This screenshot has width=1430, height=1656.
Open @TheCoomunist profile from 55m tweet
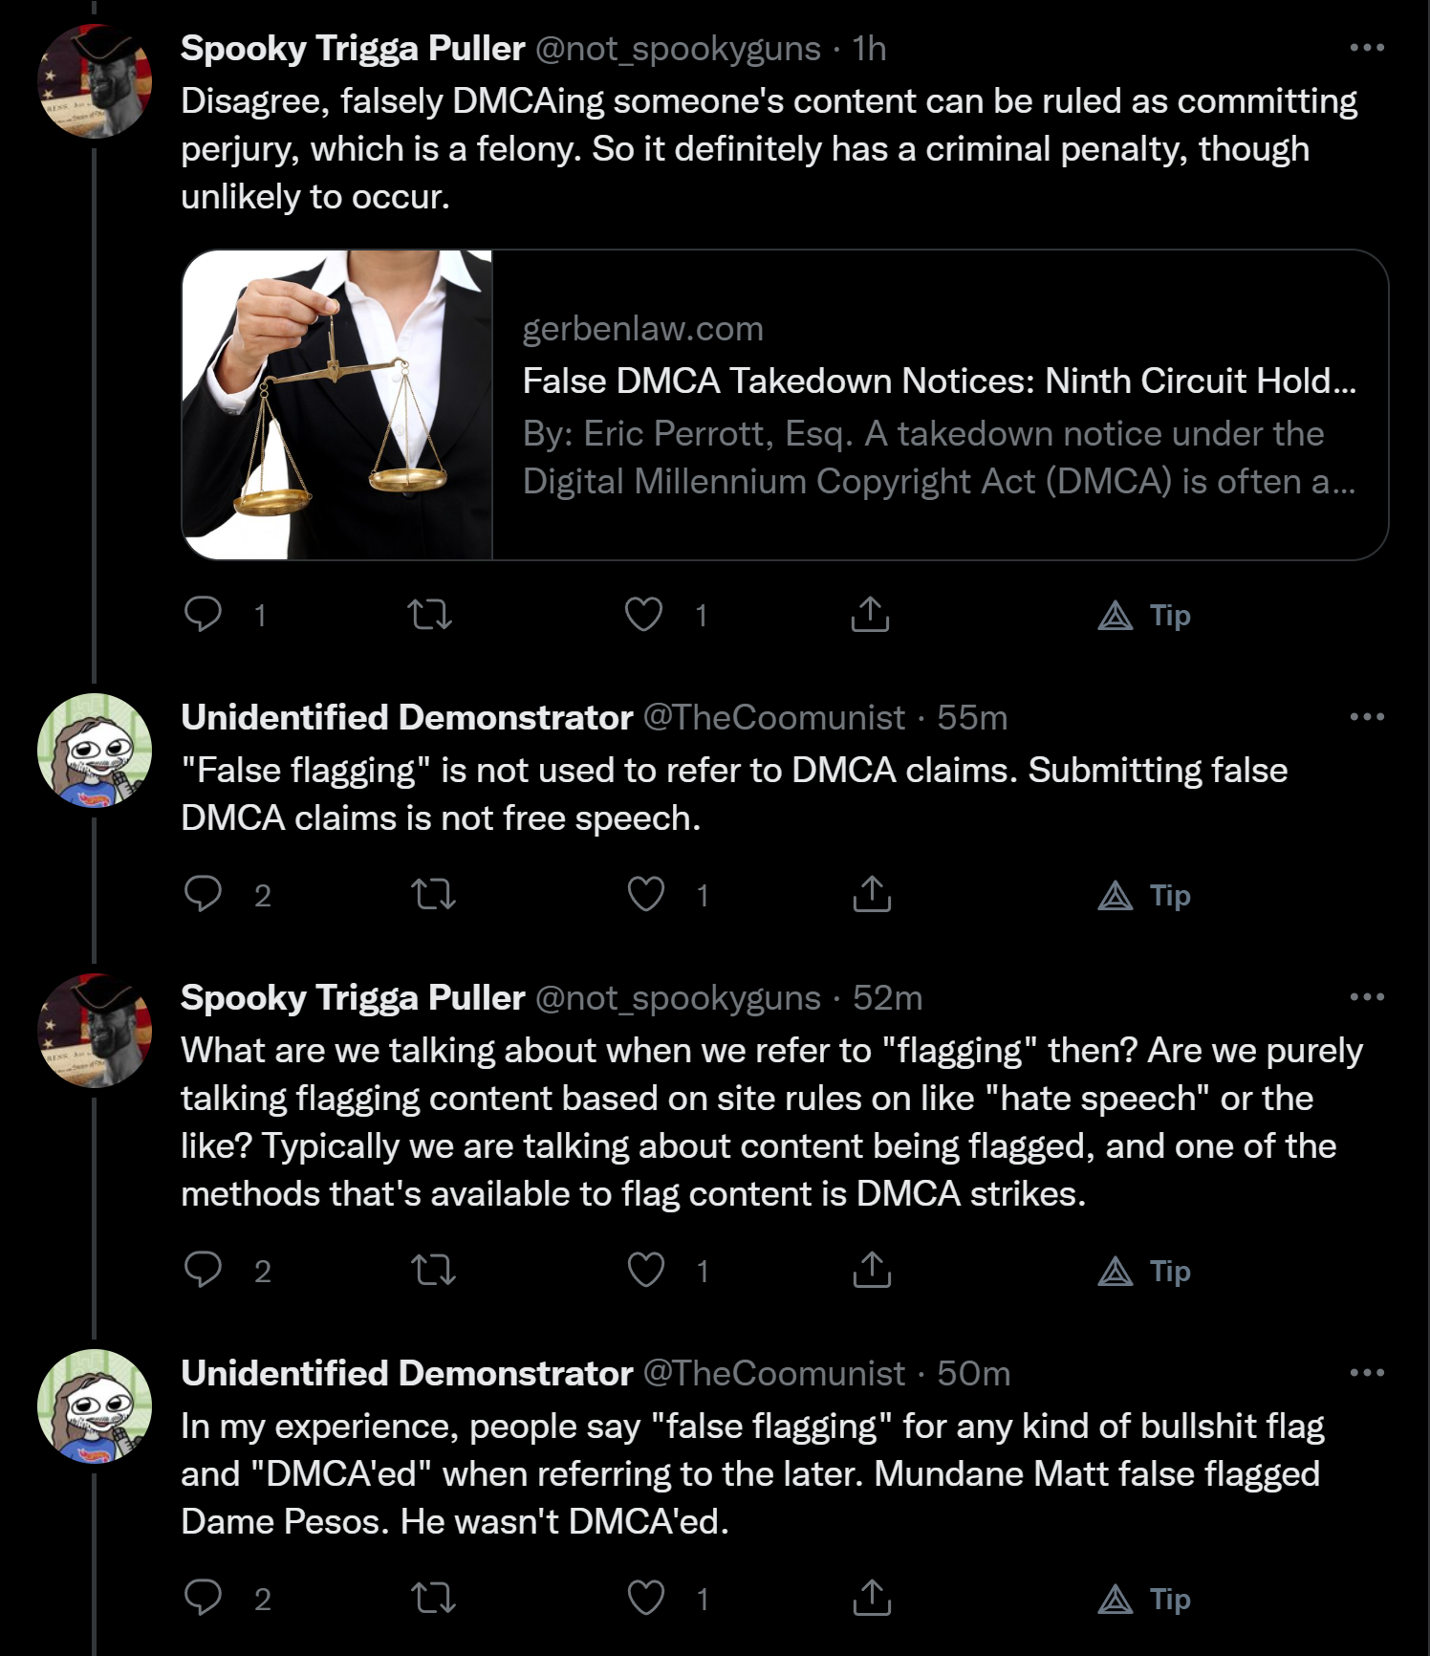pos(773,717)
